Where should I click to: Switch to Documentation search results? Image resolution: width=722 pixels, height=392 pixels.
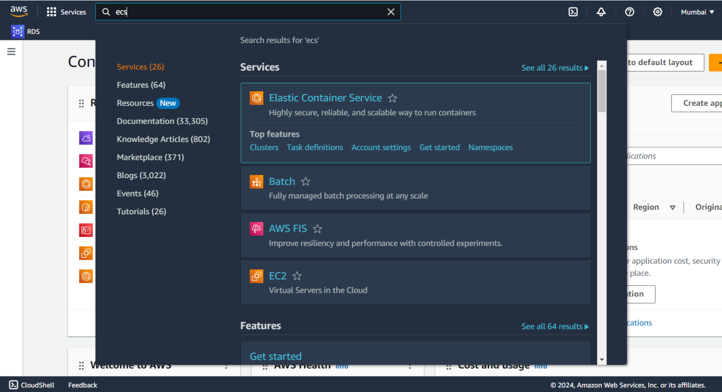coord(162,121)
